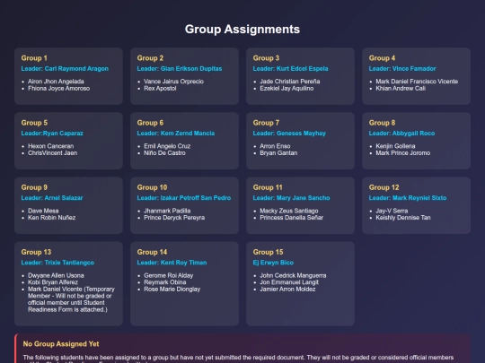Viewport: 485px width, 363px height.
Task: Click member Ken Robin Nuñez
Action: [52, 218]
